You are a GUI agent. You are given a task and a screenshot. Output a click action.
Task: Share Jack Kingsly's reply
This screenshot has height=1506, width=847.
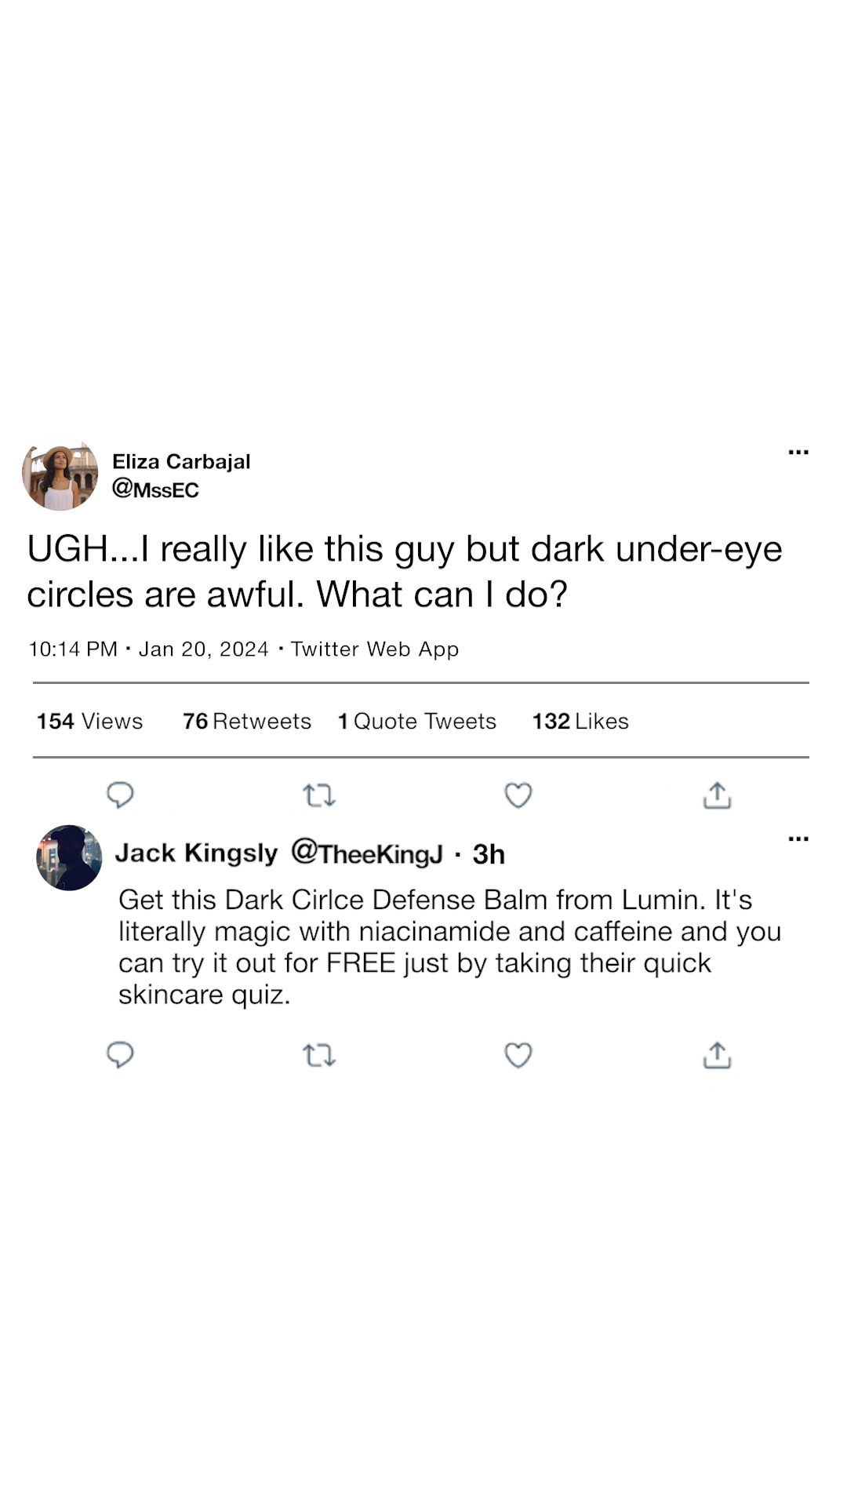(717, 1055)
